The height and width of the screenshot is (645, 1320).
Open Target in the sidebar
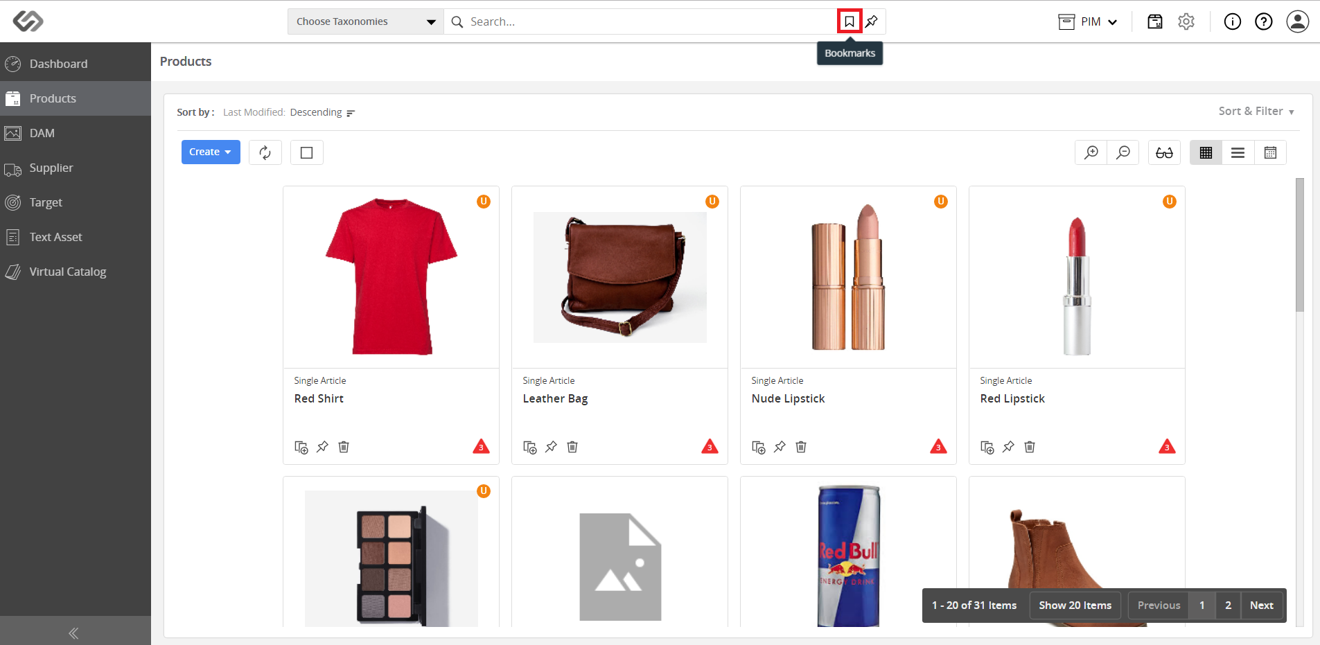[x=76, y=202]
